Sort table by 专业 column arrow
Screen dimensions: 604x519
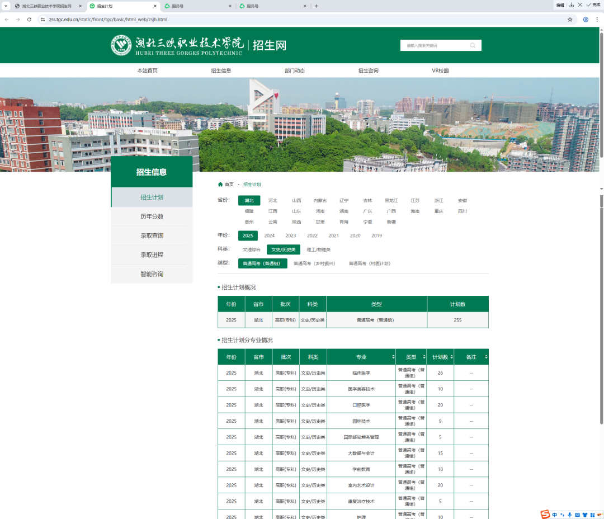[x=393, y=357]
